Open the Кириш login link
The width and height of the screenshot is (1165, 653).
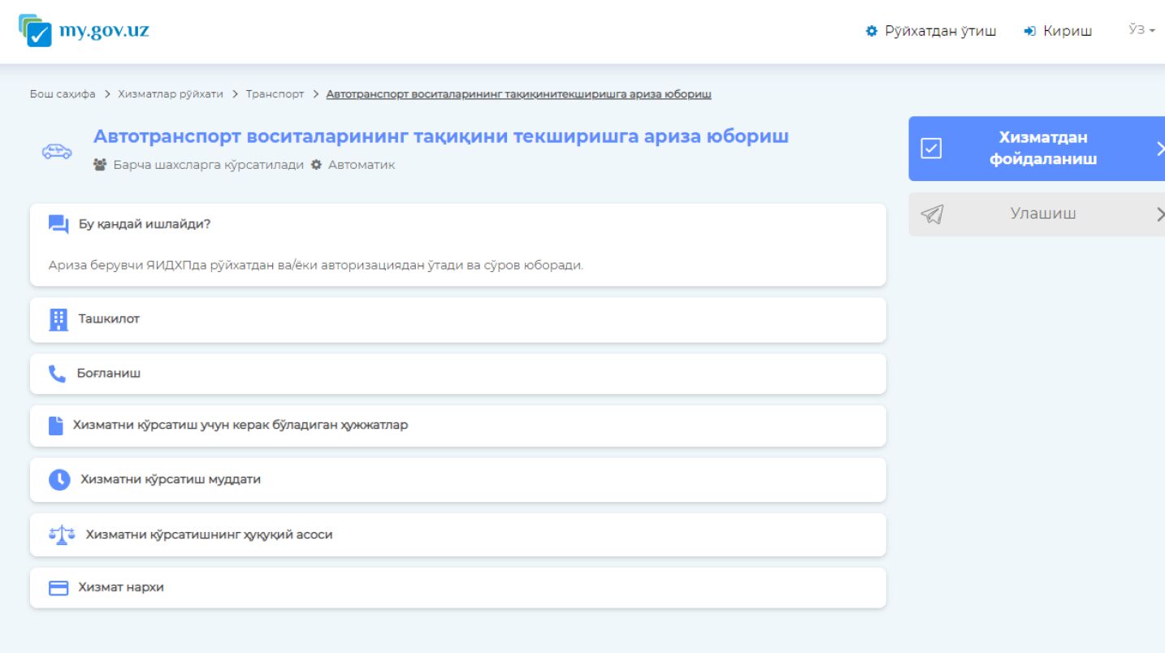(x=1058, y=31)
